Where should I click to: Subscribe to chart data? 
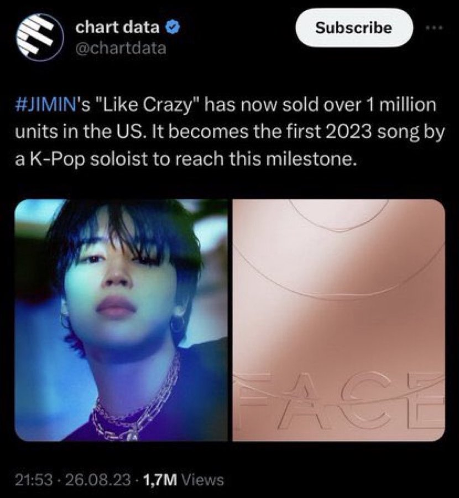[353, 28]
